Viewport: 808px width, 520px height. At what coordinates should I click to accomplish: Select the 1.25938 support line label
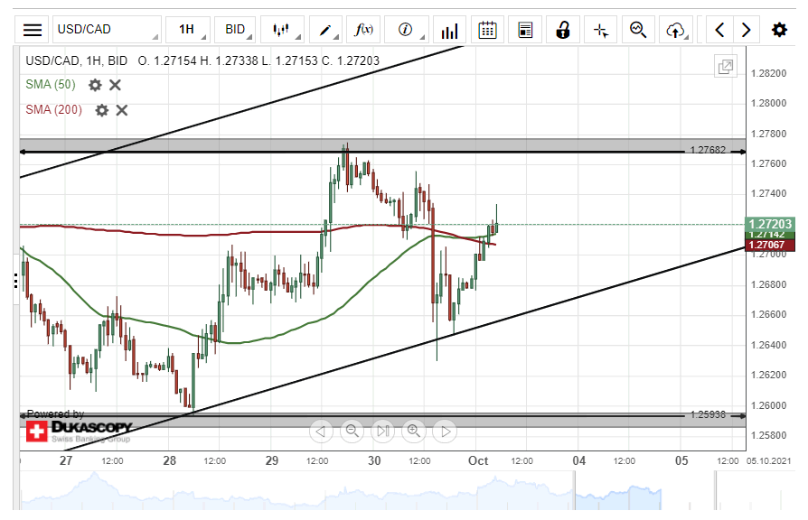708,414
